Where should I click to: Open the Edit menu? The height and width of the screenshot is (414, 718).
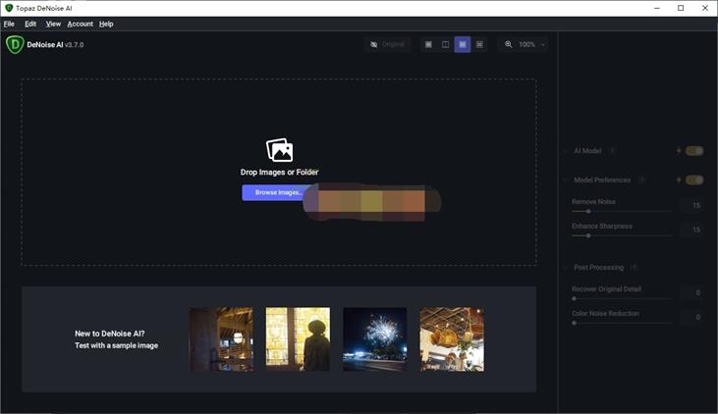30,24
